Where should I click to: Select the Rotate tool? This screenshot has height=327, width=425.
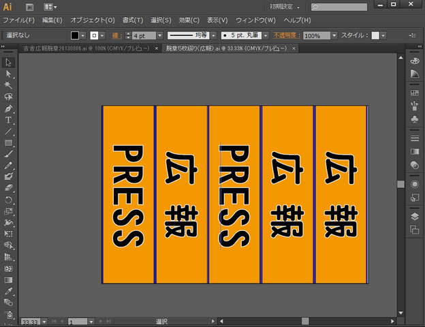(x=8, y=200)
